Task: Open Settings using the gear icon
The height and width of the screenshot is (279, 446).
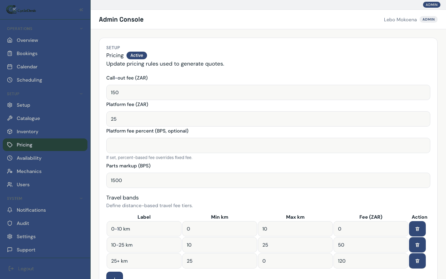Action: [10, 236]
